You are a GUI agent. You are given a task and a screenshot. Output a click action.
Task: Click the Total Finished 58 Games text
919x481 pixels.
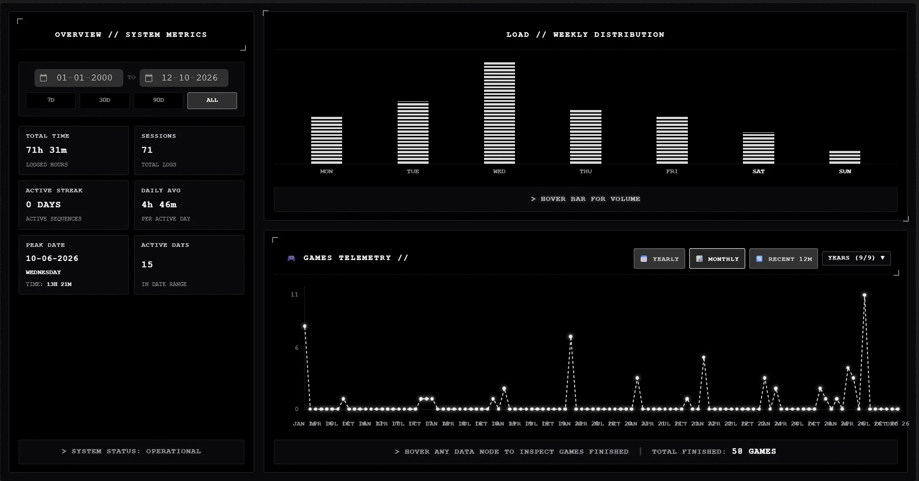pos(714,451)
